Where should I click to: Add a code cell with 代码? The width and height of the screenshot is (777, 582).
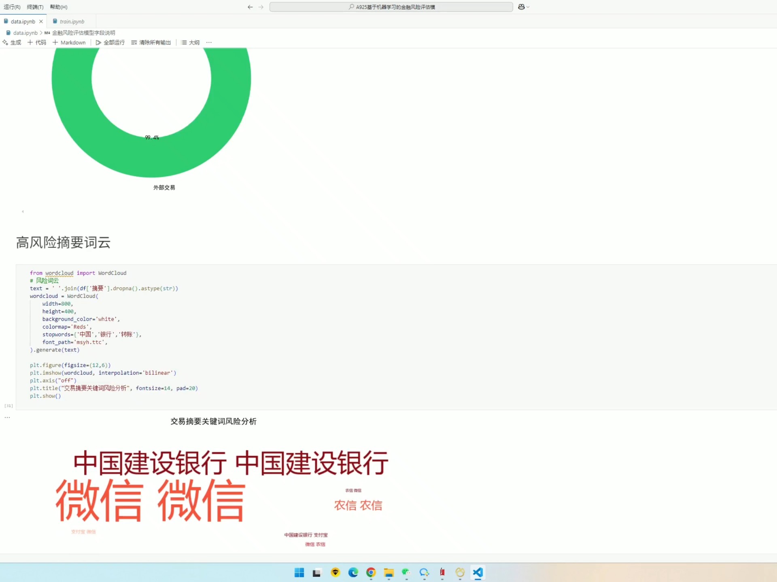coord(37,42)
